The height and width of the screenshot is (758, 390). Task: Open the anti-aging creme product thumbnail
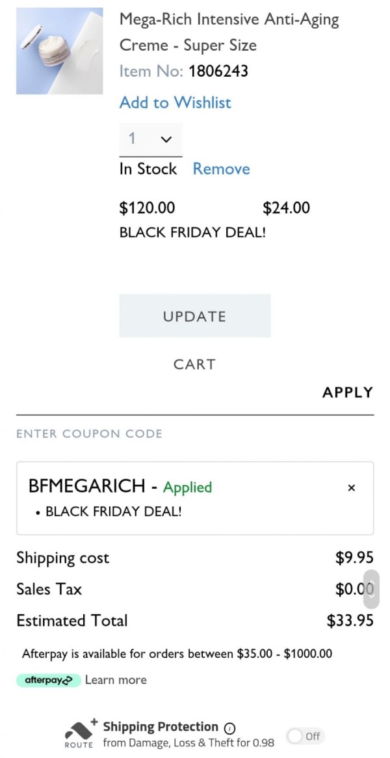tap(59, 51)
